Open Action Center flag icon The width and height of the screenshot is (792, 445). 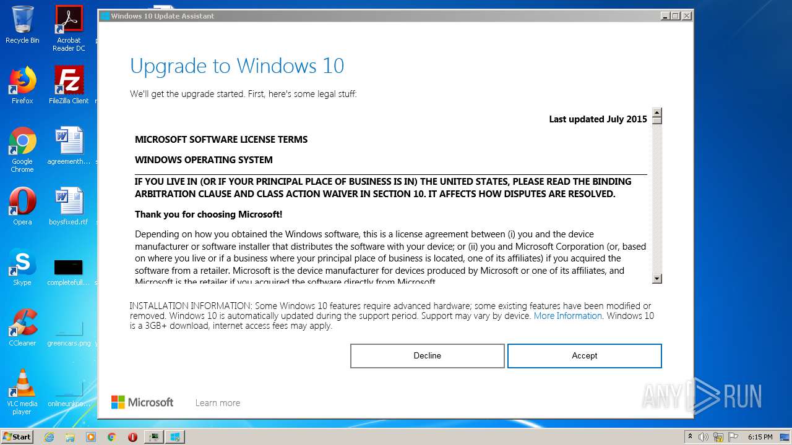pyautogui.click(x=732, y=437)
